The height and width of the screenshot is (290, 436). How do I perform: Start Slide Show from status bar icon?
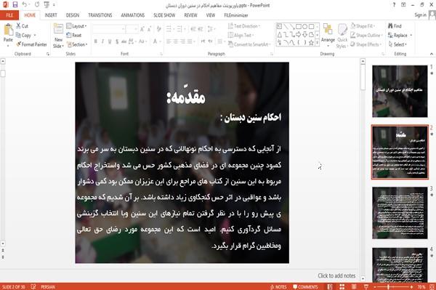click(366, 286)
